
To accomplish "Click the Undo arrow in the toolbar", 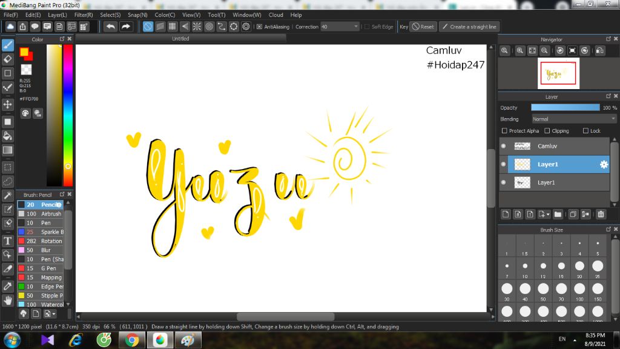I will pyautogui.click(x=111, y=27).
